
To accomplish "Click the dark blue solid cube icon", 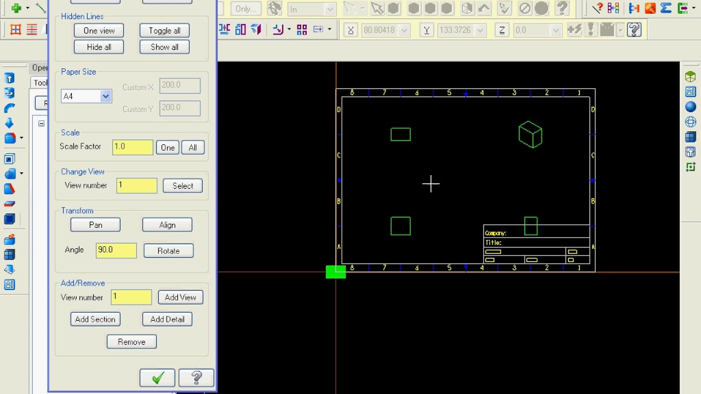I will [9, 219].
